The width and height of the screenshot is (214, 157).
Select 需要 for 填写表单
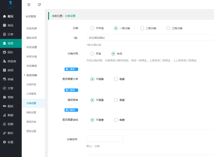(x=116, y=100)
